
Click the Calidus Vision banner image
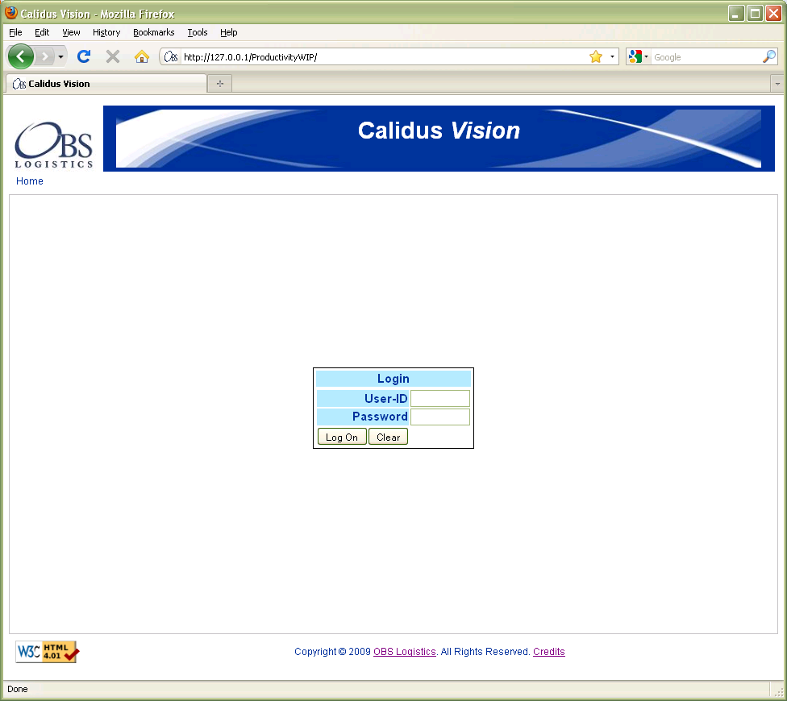[439, 139]
